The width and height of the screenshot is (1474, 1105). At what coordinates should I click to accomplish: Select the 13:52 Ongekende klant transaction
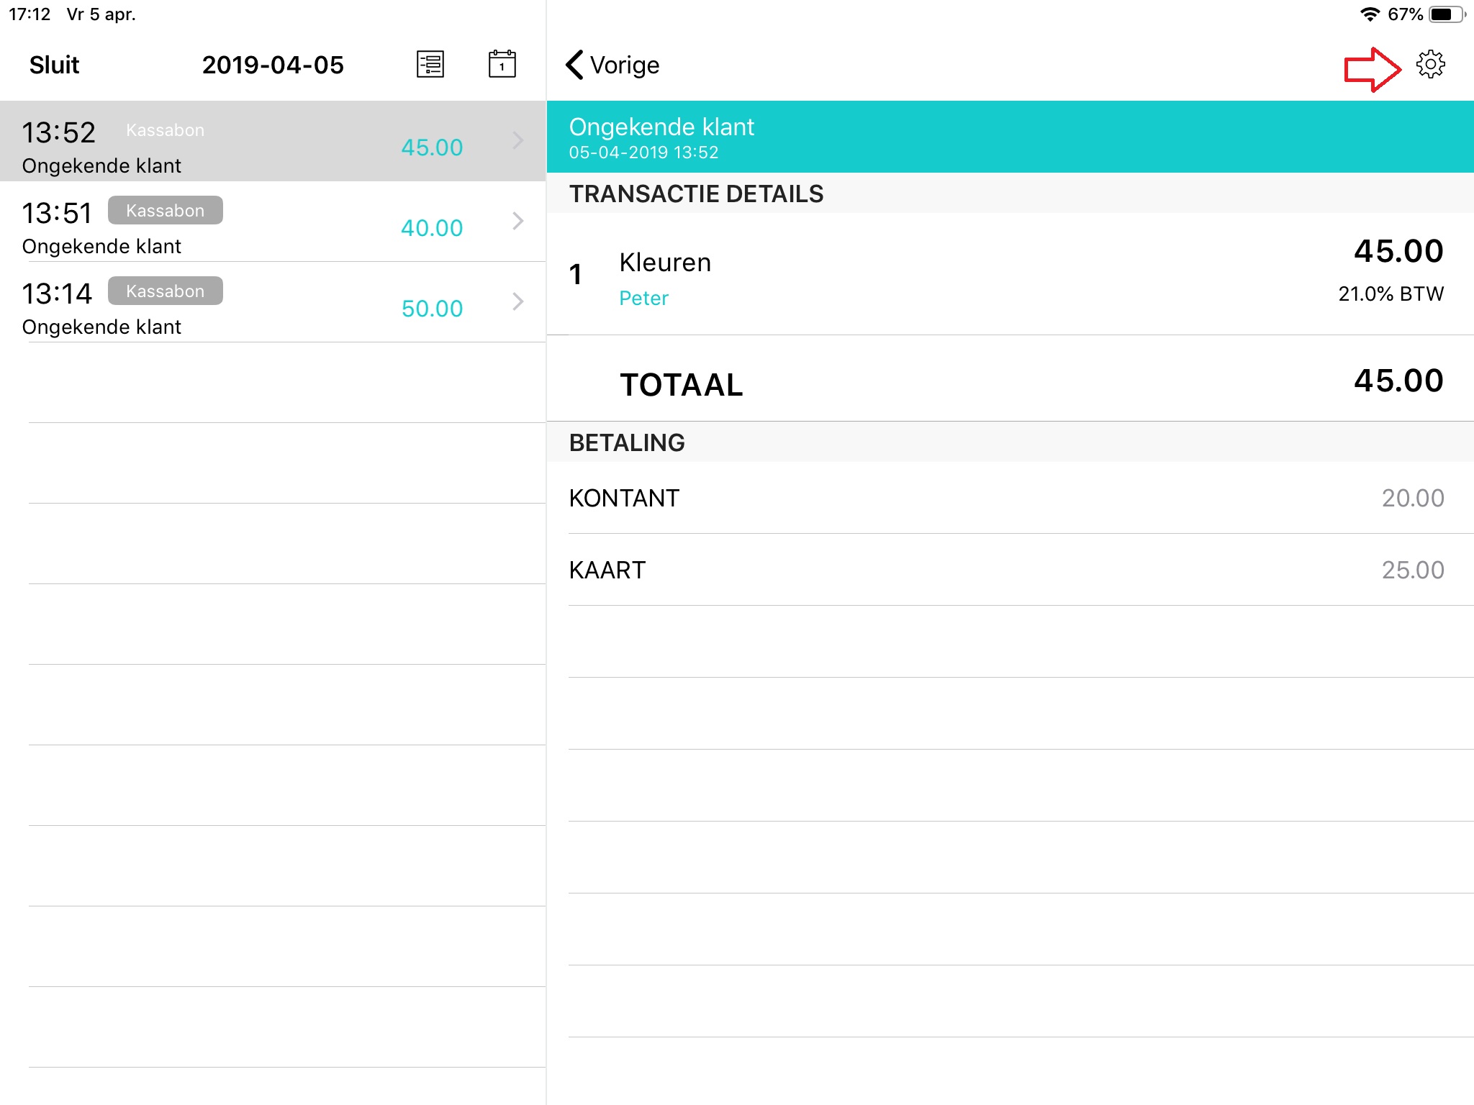101,165
